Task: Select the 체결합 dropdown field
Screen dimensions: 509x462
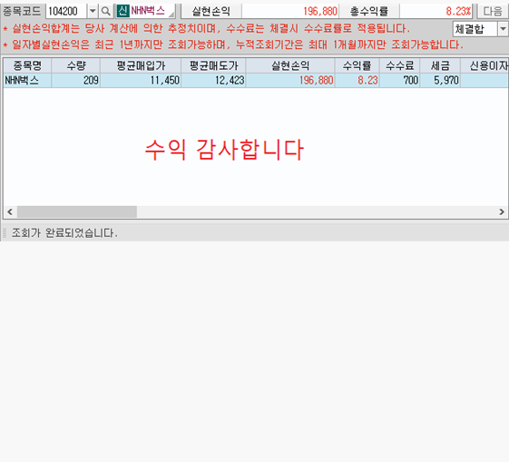Action: (x=480, y=29)
